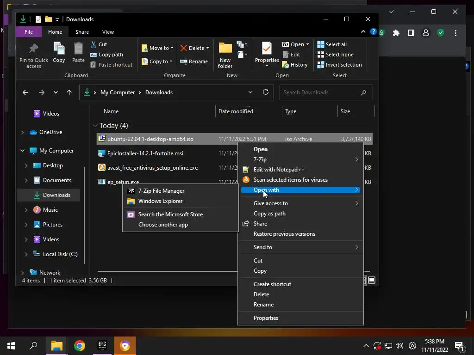Open the Easy access dropdown icon

point(242,55)
